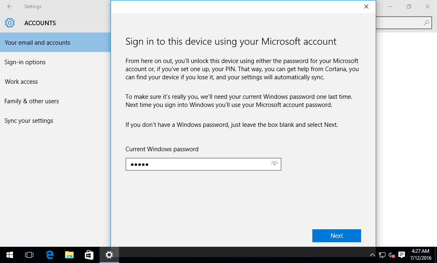Viewport: 437px width, 263px height.
Task: Open Family & other users
Action: click(x=31, y=101)
